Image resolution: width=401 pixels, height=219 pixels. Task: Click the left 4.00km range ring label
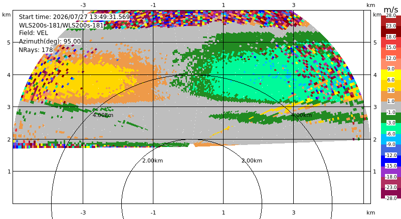pyautogui.click(x=103, y=115)
